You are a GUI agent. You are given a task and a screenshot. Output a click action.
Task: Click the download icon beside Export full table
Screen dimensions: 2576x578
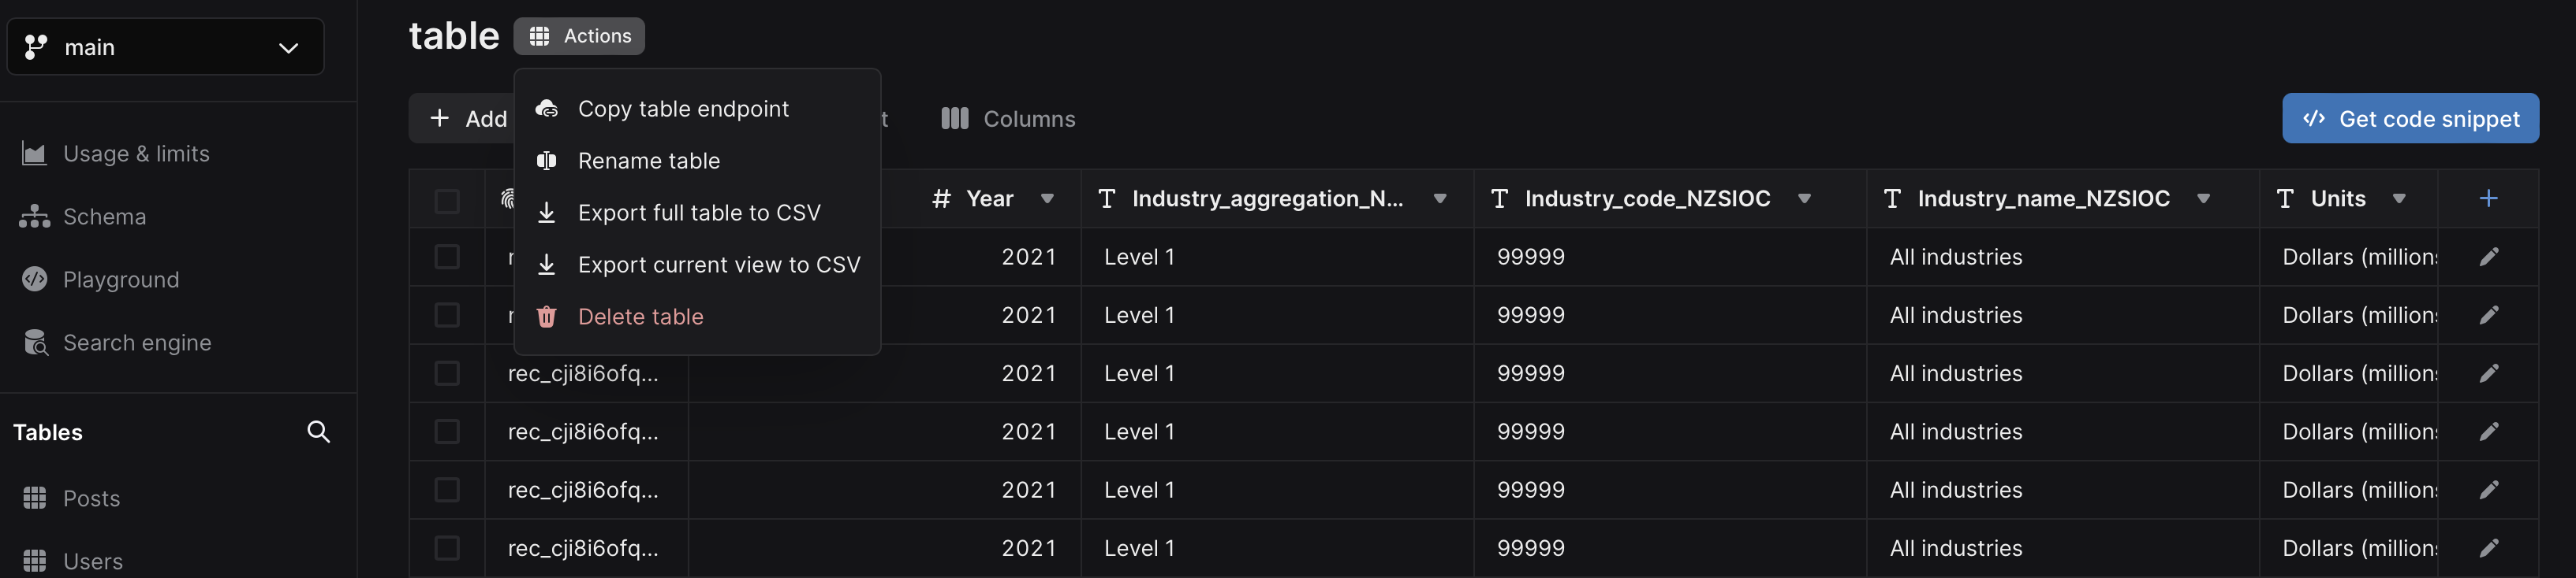pyautogui.click(x=547, y=213)
